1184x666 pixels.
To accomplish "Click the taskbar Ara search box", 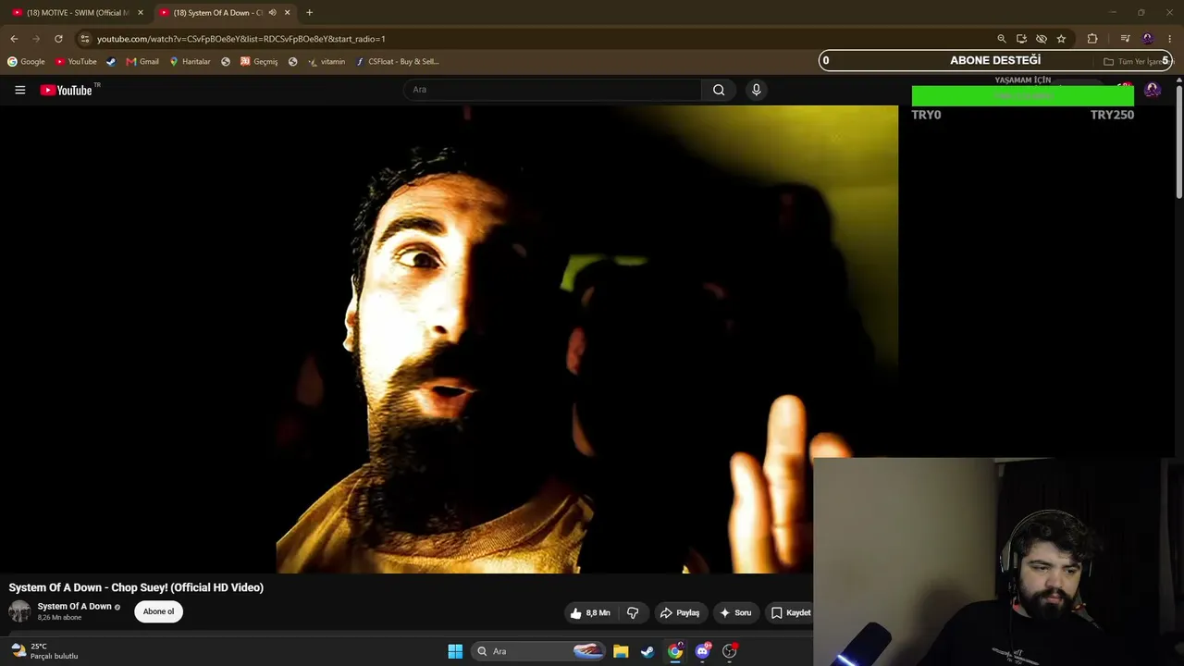I will [x=540, y=651].
